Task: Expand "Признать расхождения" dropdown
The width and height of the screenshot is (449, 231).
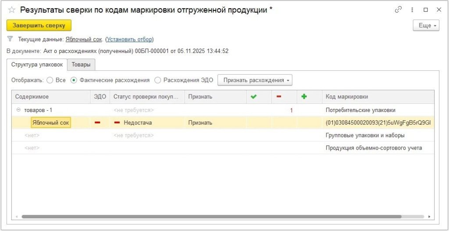Action: click(x=255, y=80)
